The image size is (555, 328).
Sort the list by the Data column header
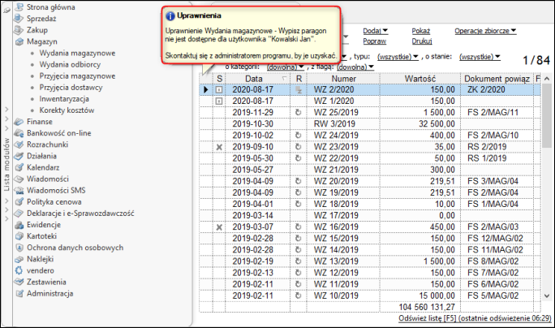tap(257, 79)
